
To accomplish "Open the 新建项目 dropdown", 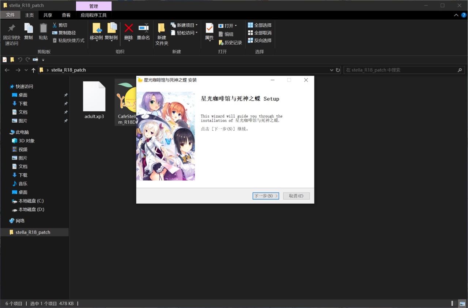I will click(184, 25).
